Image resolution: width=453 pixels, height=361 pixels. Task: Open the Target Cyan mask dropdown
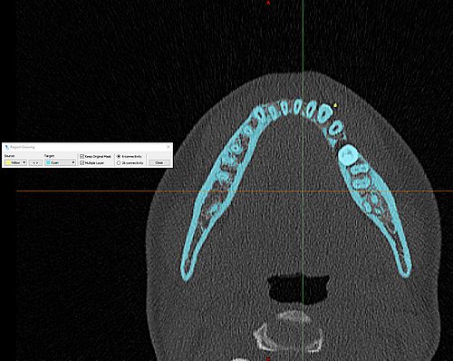[60, 162]
